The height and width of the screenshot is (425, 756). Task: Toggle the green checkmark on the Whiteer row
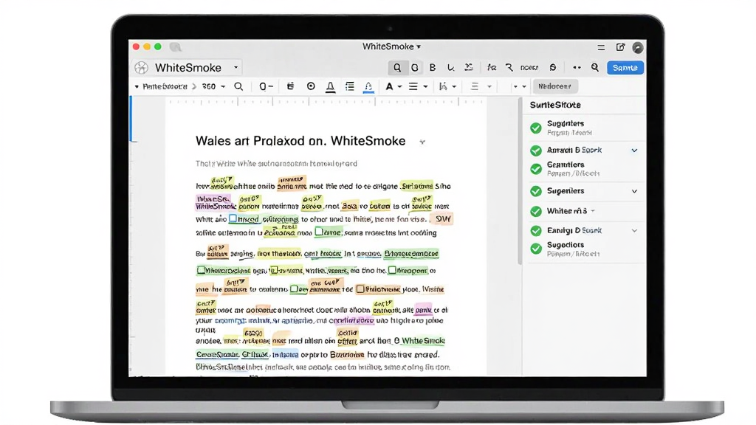pos(536,212)
